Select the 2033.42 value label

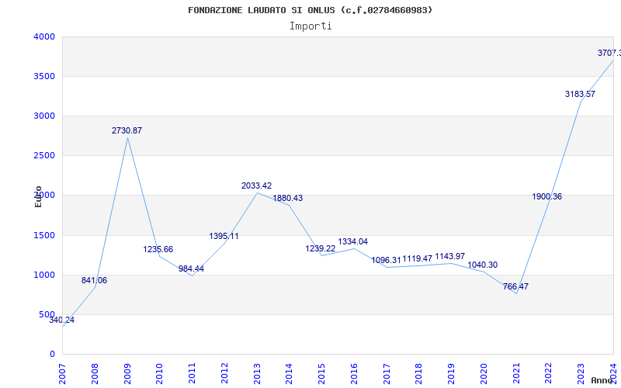[x=256, y=185]
